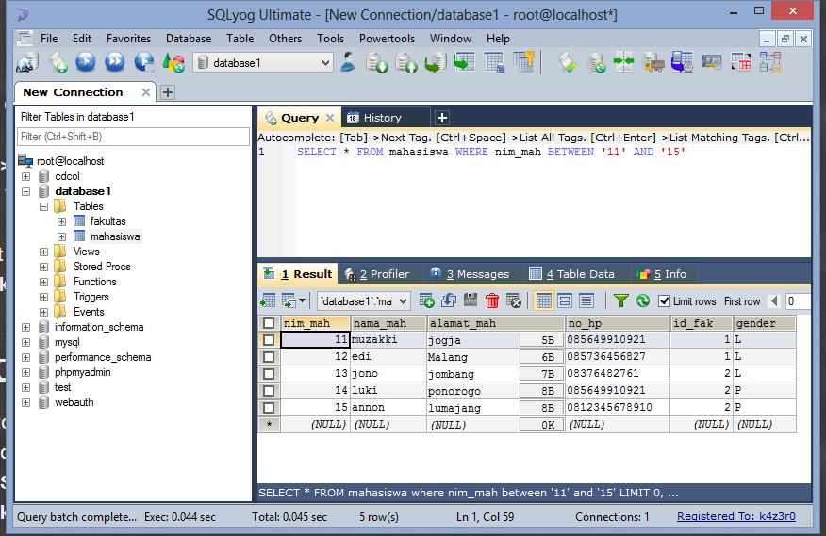Screen dimensions: 826x536
Task: Click the create table toolbar icon
Action: [465, 62]
